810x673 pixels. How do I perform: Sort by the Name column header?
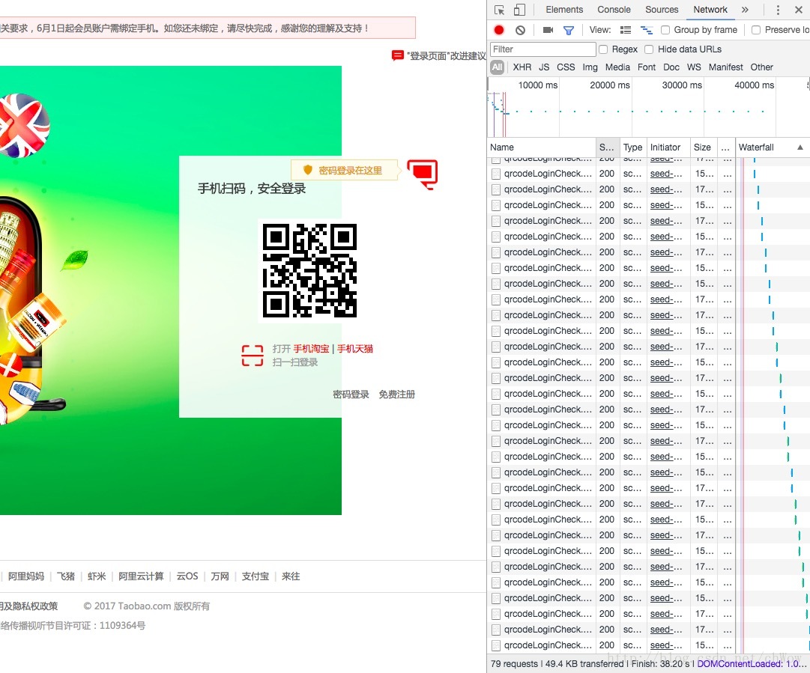(541, 147)
